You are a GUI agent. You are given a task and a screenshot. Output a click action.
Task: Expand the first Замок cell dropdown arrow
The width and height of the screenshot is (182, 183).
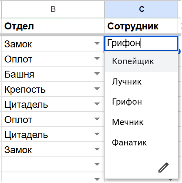point(97,43)
